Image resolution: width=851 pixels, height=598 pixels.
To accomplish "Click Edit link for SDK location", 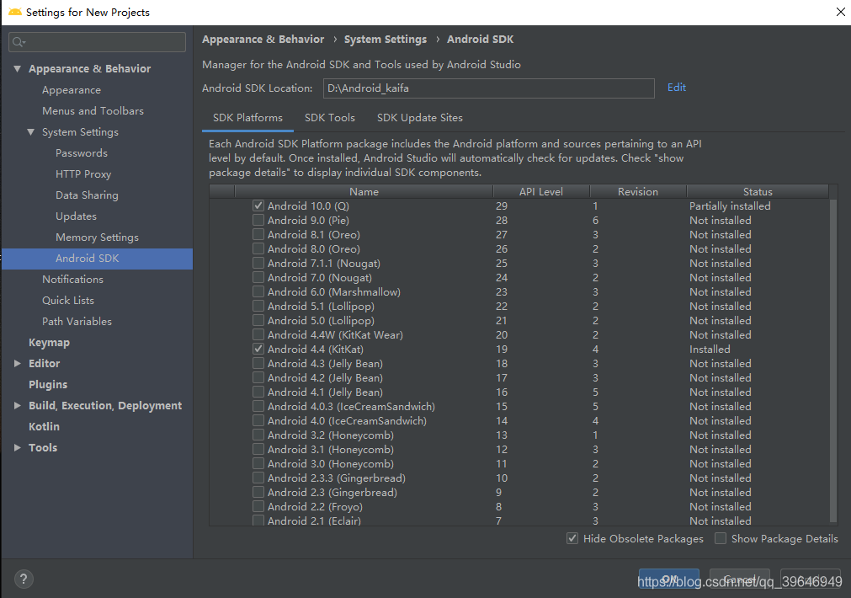I will pos(676,88).
